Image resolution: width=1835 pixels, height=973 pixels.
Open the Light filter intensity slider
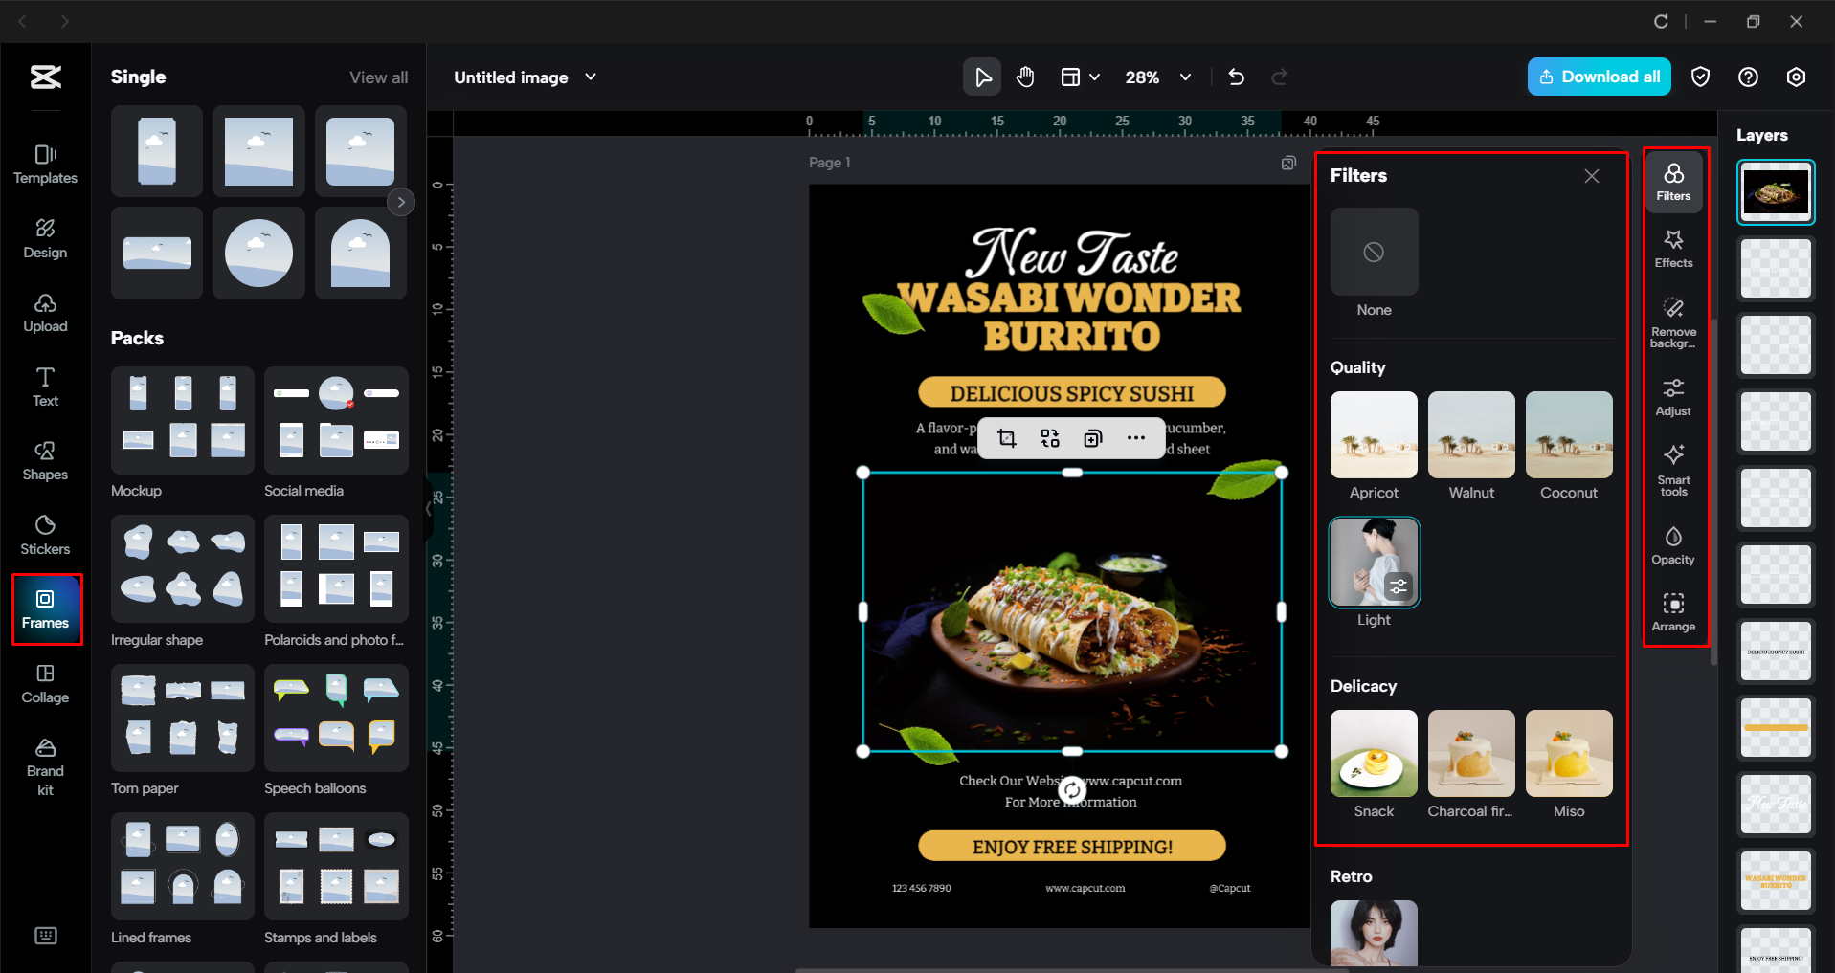pyautogui.click(x=1399, y=586)
